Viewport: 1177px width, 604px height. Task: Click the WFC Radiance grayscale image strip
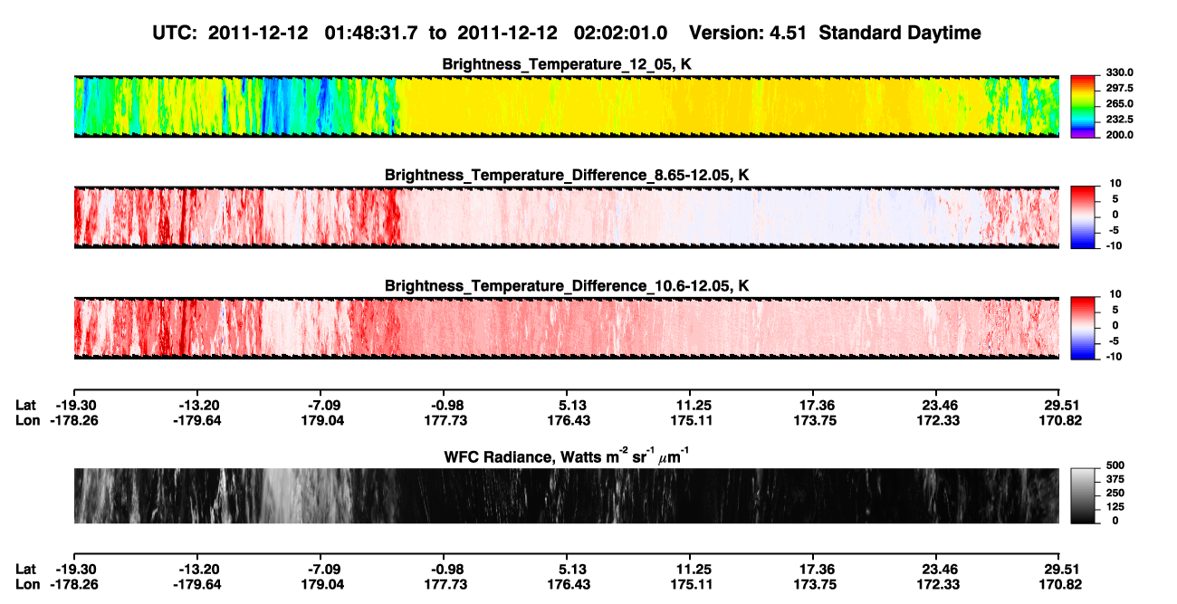pyautogui.click(x=566, y=495)
